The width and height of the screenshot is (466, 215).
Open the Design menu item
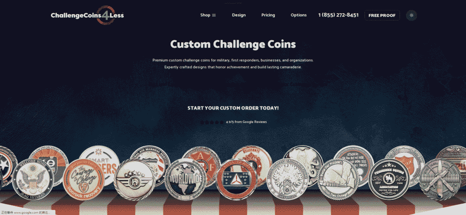click(238, 15)
